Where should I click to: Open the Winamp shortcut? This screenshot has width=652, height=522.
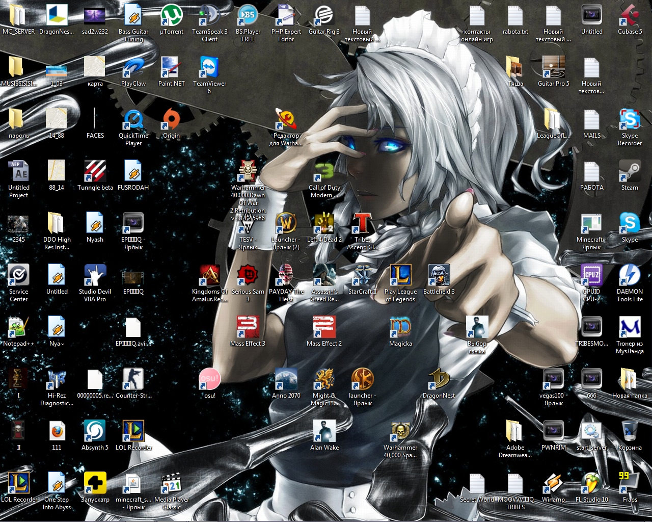click(x=554, y=483)
